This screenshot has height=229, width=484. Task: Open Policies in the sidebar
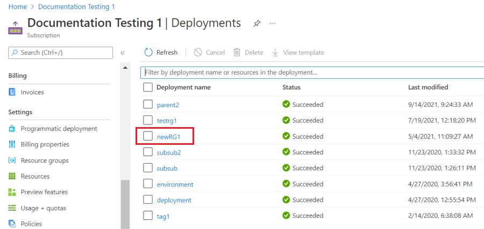click(31, 224)
